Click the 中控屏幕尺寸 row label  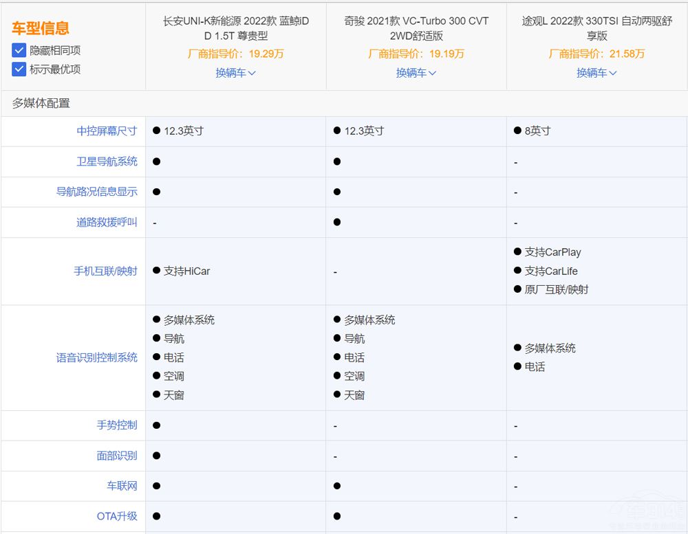tap(107, 131)
